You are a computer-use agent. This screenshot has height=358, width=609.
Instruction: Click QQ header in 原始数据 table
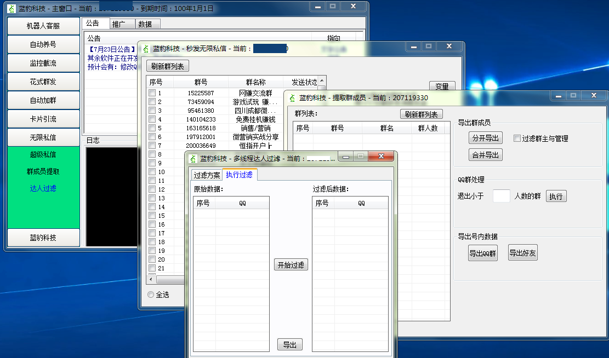(242, 203)
